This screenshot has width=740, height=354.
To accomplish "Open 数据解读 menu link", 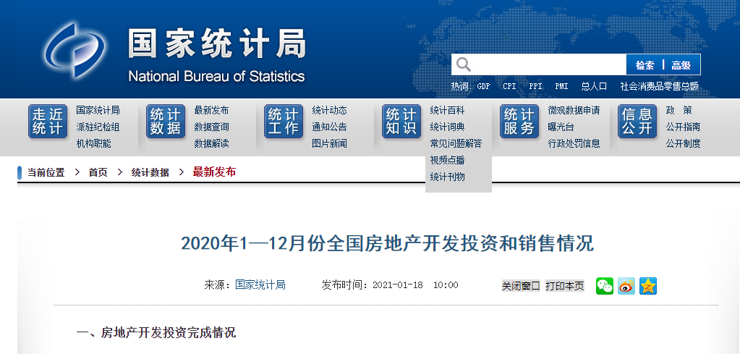I will coord(211,143).
